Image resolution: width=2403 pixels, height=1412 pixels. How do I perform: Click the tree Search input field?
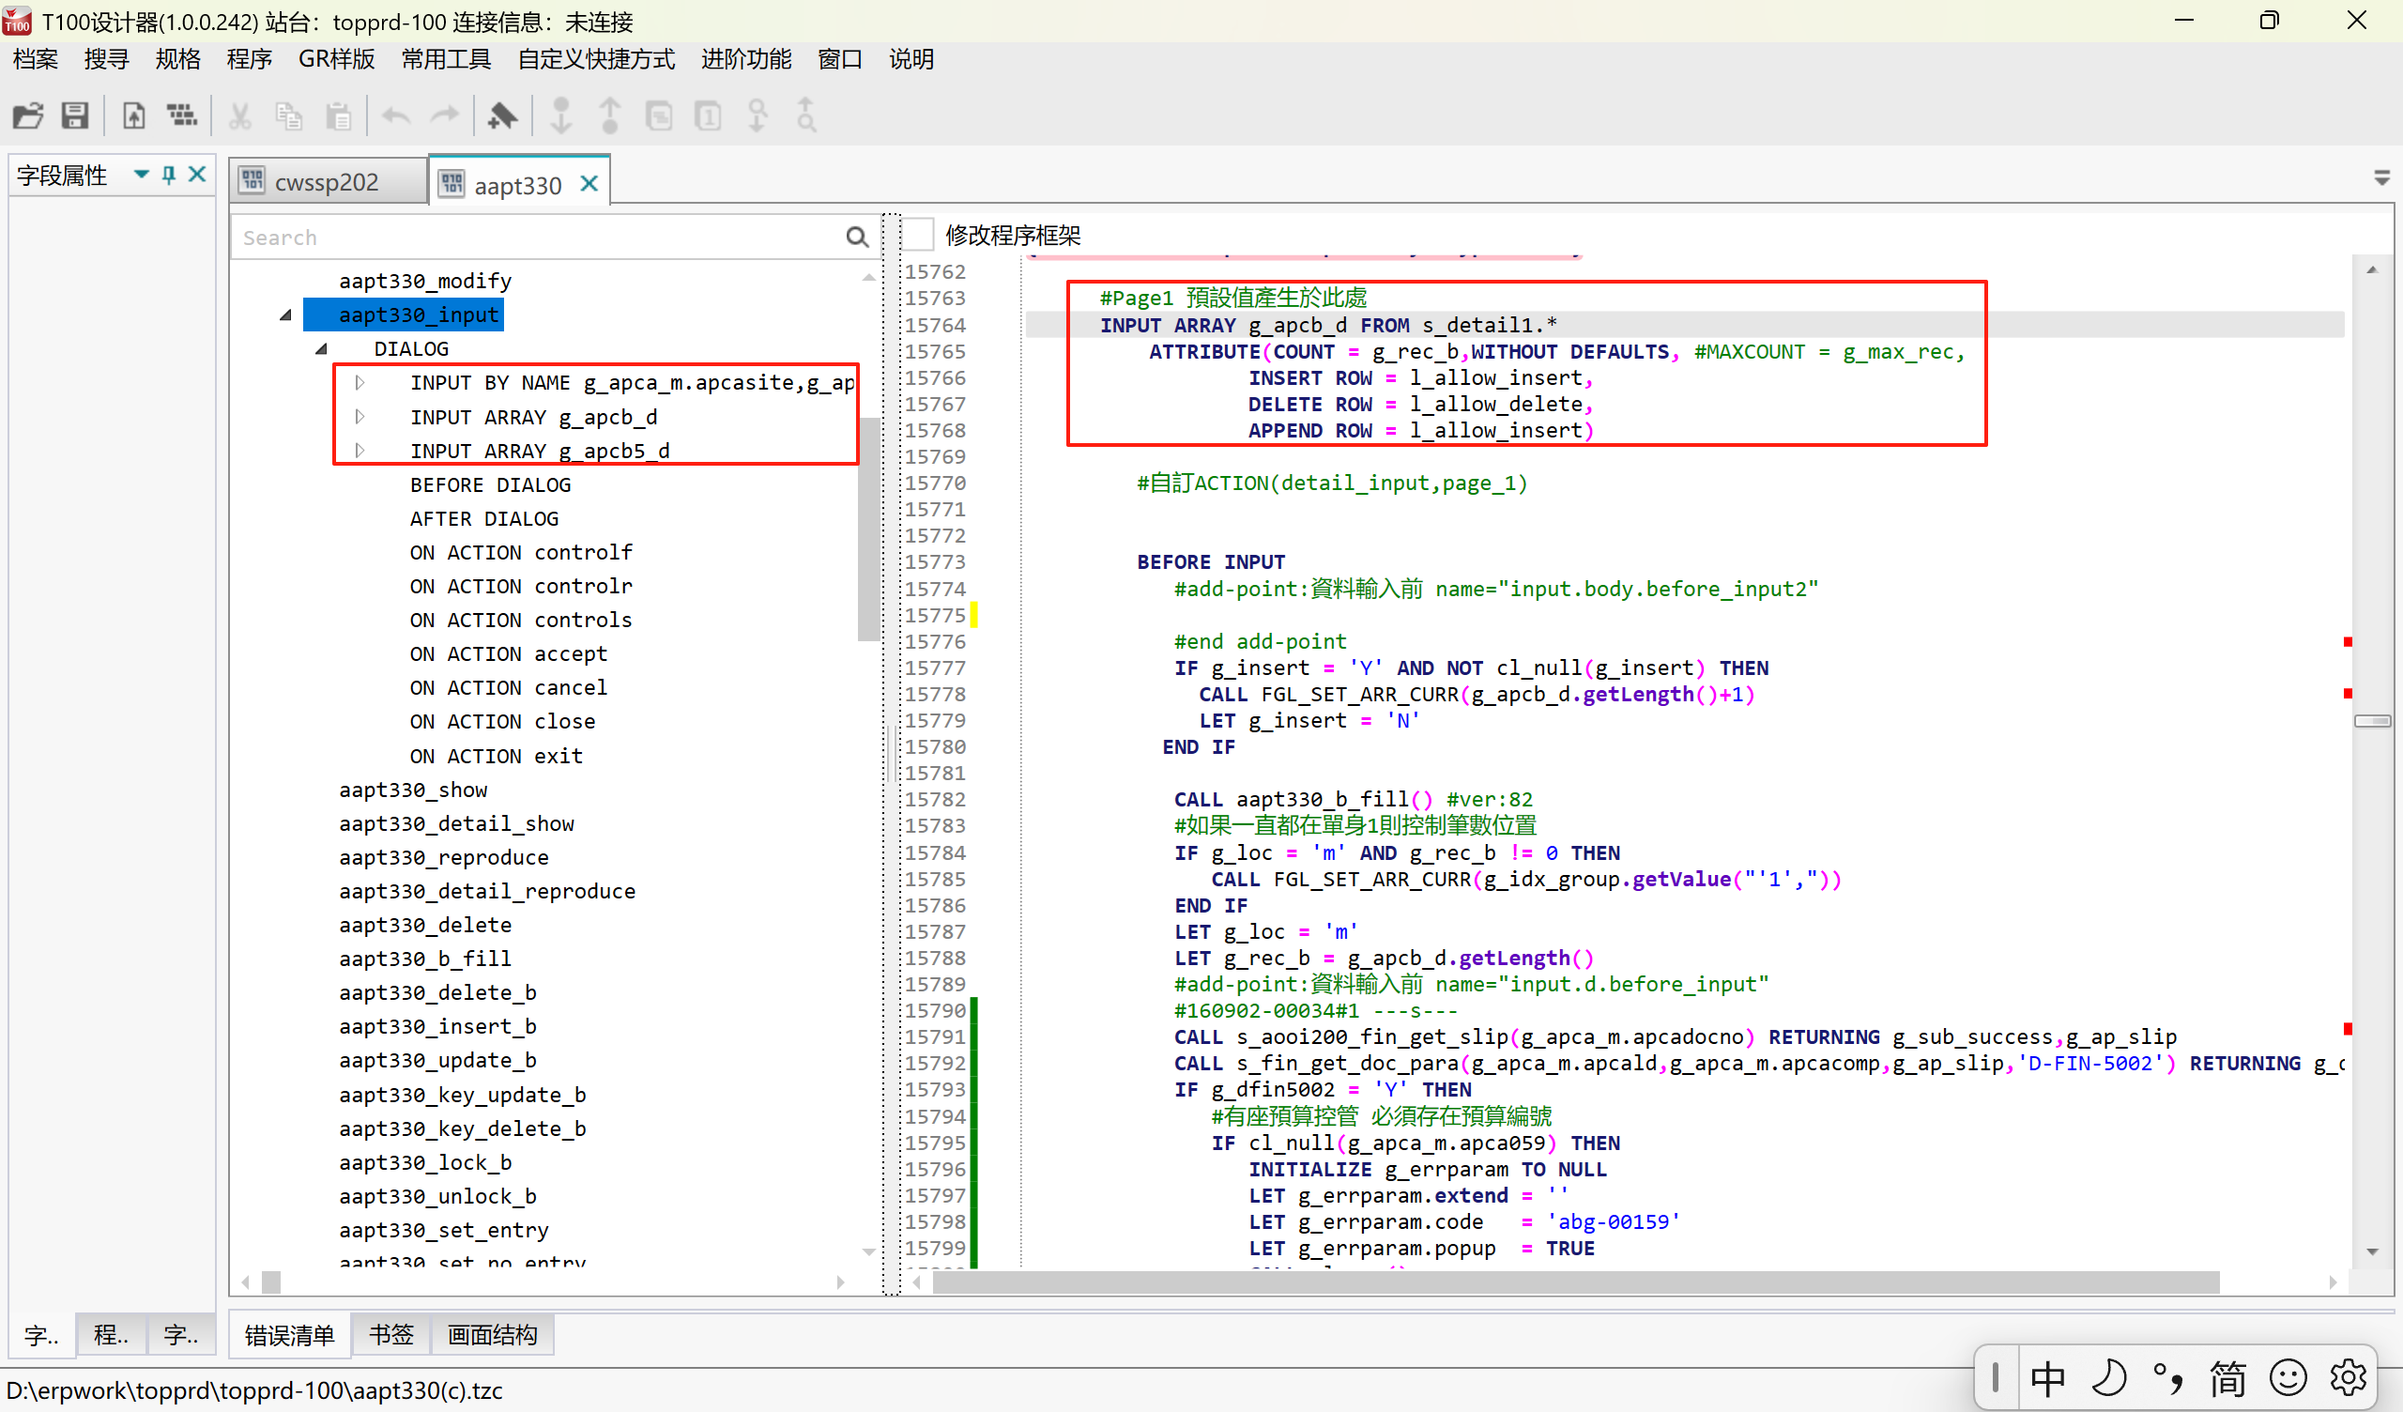534,238
